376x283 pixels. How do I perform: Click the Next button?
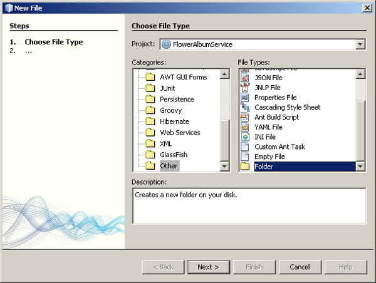(208, 267)
